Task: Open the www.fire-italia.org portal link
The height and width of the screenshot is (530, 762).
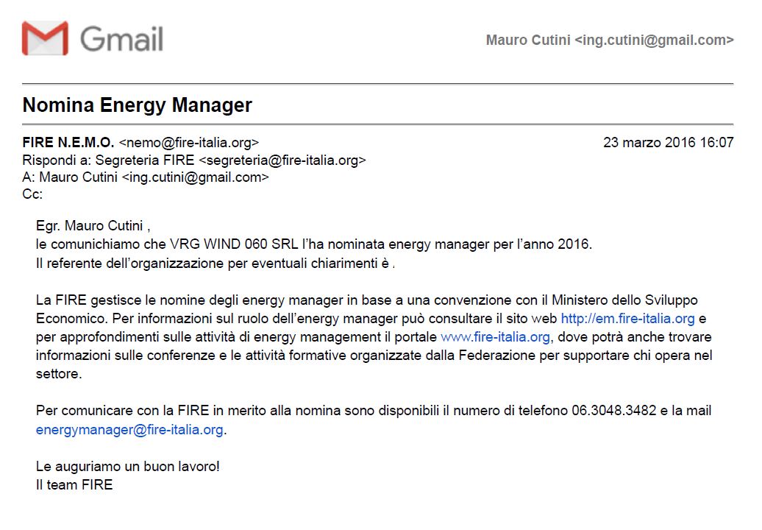Action: 495,337
